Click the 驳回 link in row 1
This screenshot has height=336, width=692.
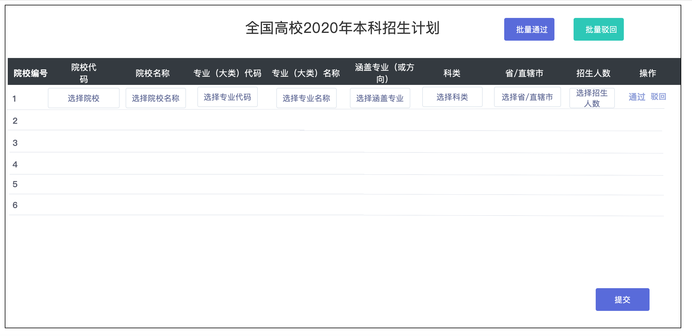tap(658, 97)
